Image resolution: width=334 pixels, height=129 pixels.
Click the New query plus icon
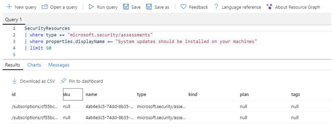(x=9, y=7)
